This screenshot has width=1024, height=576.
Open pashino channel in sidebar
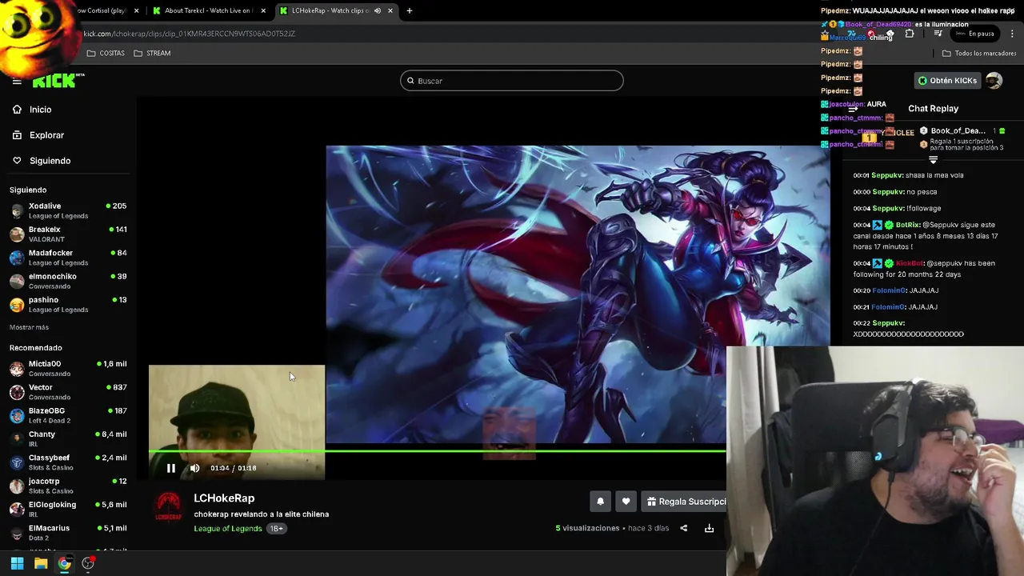[x=68, y=304]
